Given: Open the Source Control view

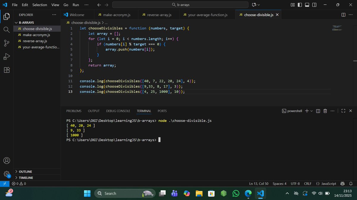Looking at the screenshot, I should (7, 43).
